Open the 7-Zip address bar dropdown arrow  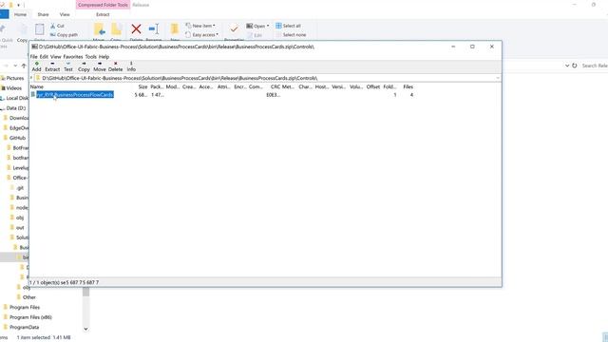coord(498,78)
